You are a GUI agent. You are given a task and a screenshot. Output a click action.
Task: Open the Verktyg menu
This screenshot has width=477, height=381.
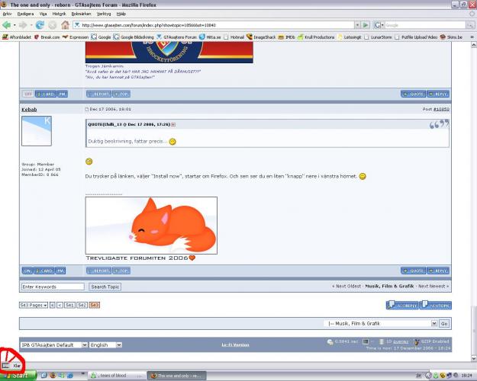click(x=103, y=13)
